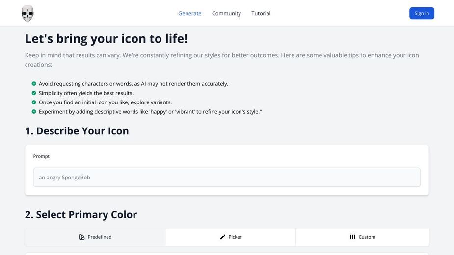The width and height of the screenshot is (454, 255).
Task: Click the 'Keep in mind that results can vary' paragraph
Action: coord(222,60)
